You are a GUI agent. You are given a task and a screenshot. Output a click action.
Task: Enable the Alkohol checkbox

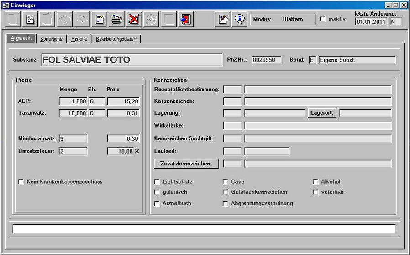point(315,182)
